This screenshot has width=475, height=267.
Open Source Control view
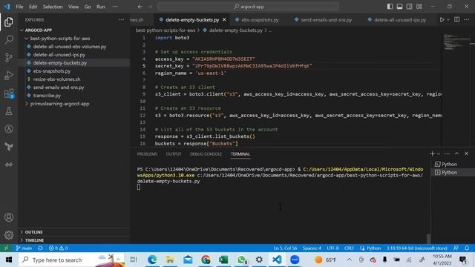9,58
